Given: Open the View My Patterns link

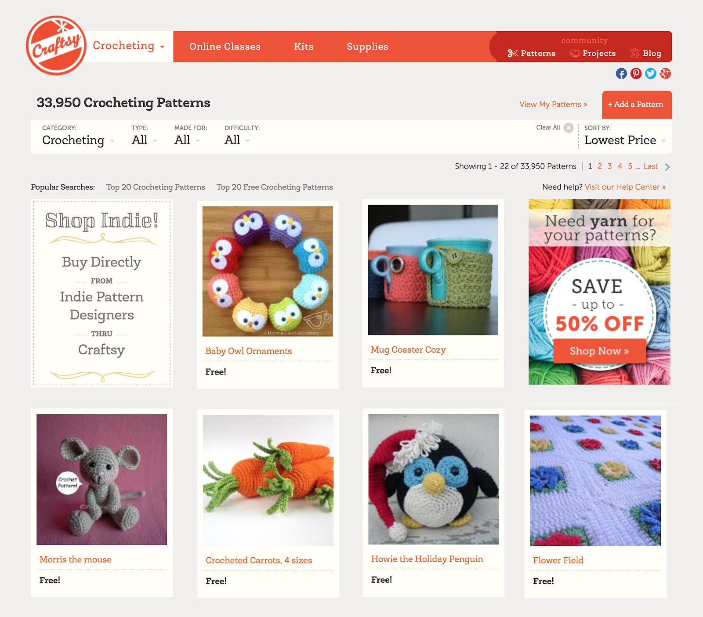Looking at the screenshot, I should click(553, 105).
